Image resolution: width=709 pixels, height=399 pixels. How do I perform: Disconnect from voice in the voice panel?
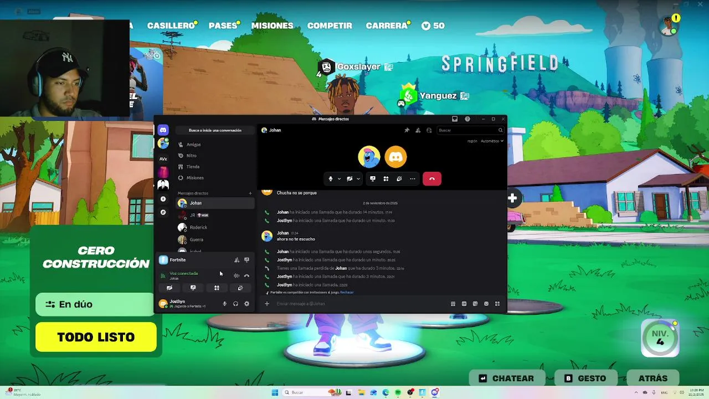[246, 275]
